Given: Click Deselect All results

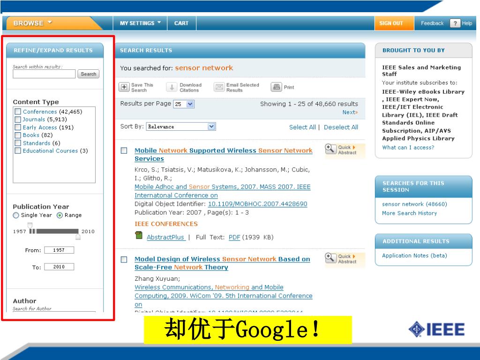Looking at the screenshot, I should point(341,127).
